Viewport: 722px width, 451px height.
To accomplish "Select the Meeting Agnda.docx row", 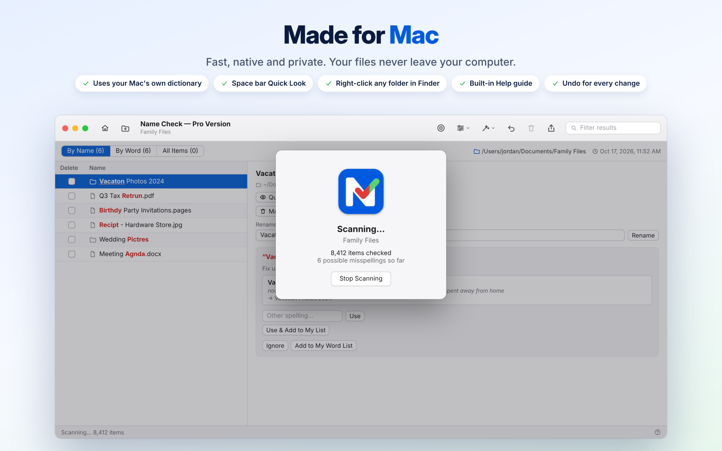I will (x=151, y=254).
